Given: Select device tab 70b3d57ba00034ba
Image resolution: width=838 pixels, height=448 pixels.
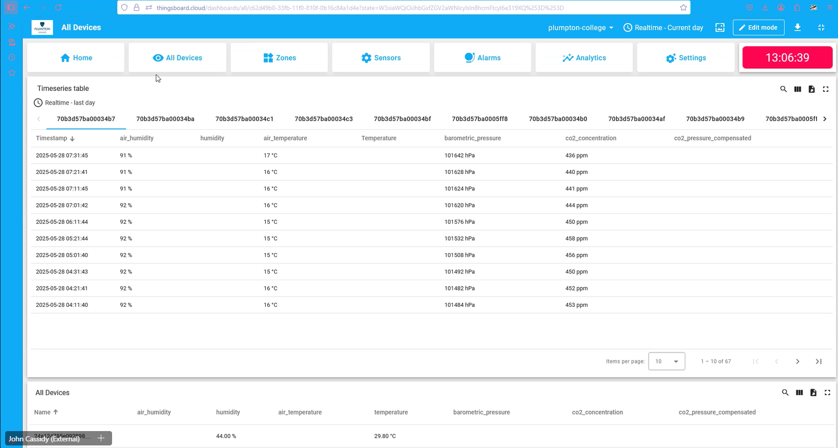Looking at the screenshot, I should coord(165,119).
